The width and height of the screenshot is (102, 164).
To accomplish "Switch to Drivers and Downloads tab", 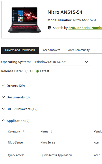I will tap(20, 50).
